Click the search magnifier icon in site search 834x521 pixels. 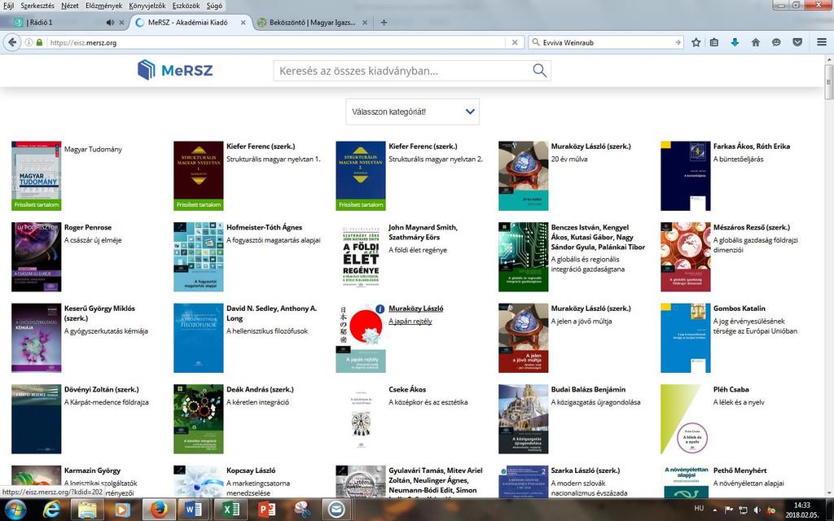(x=539, y=71)
